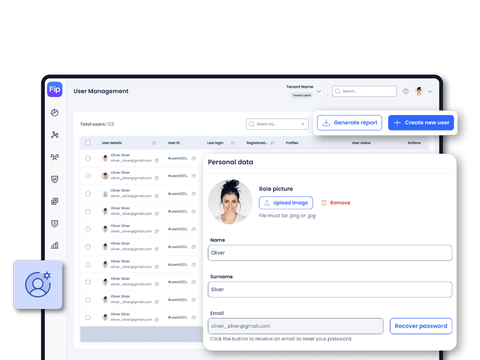Click the User status column header
The width and height of the screenshot is (480, 360).
[361, 143]
